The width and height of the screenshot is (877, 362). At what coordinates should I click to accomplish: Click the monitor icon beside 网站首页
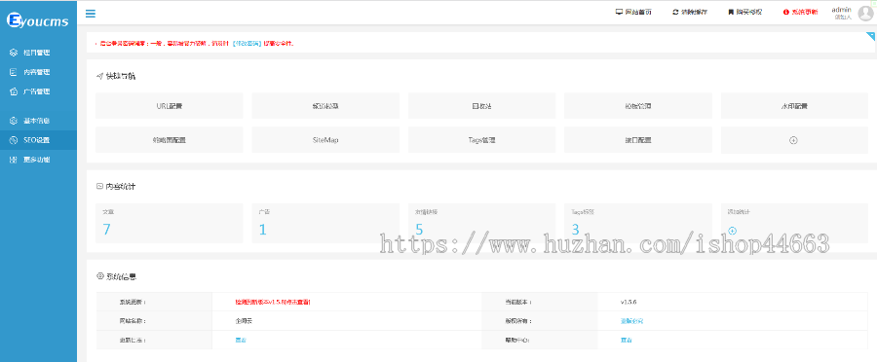point(619,12)
